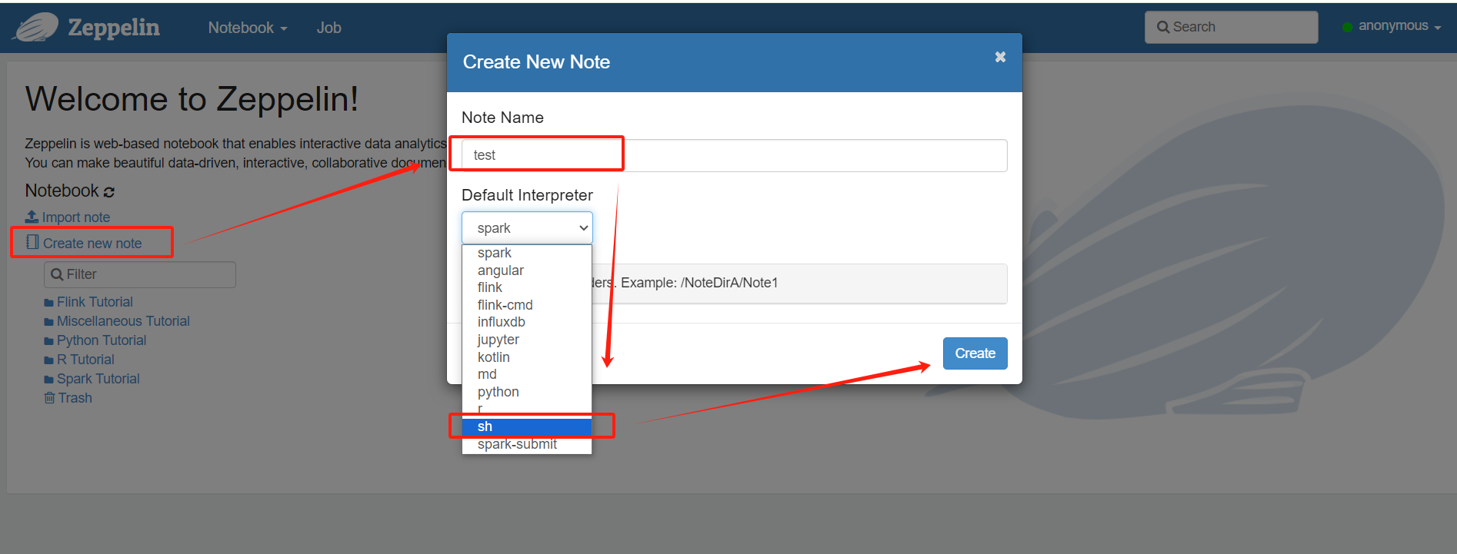
Task: Open the Notebook menu in navbar
Action: coord(248,28)
